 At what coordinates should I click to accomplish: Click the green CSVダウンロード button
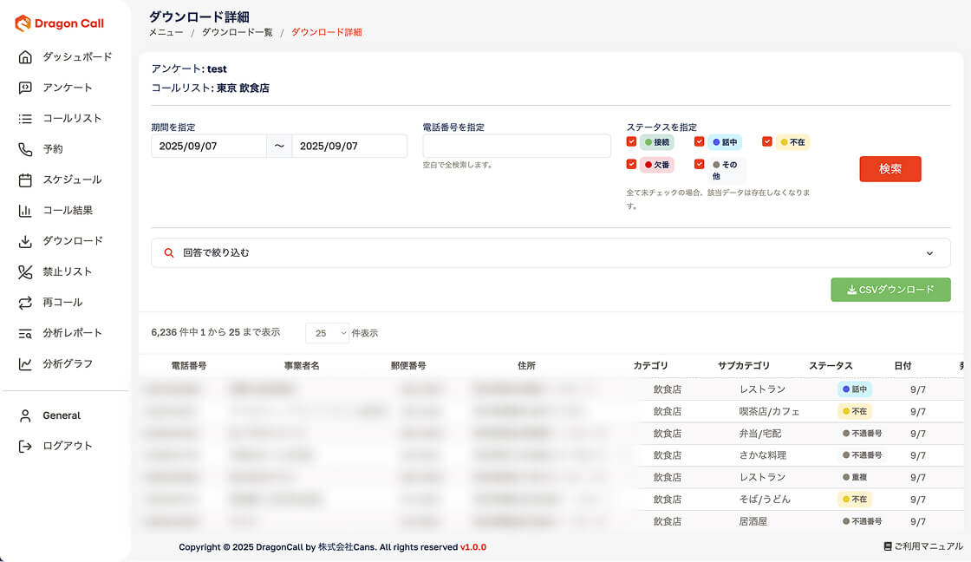point(890,290)
